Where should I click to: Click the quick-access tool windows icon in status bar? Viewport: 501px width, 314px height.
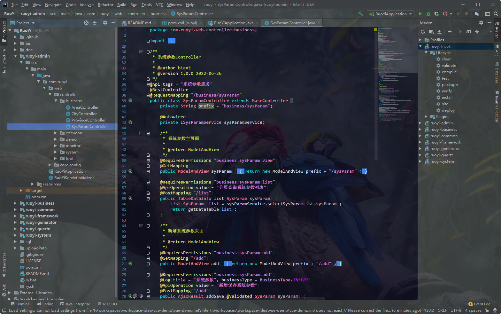tap(4, 310)
